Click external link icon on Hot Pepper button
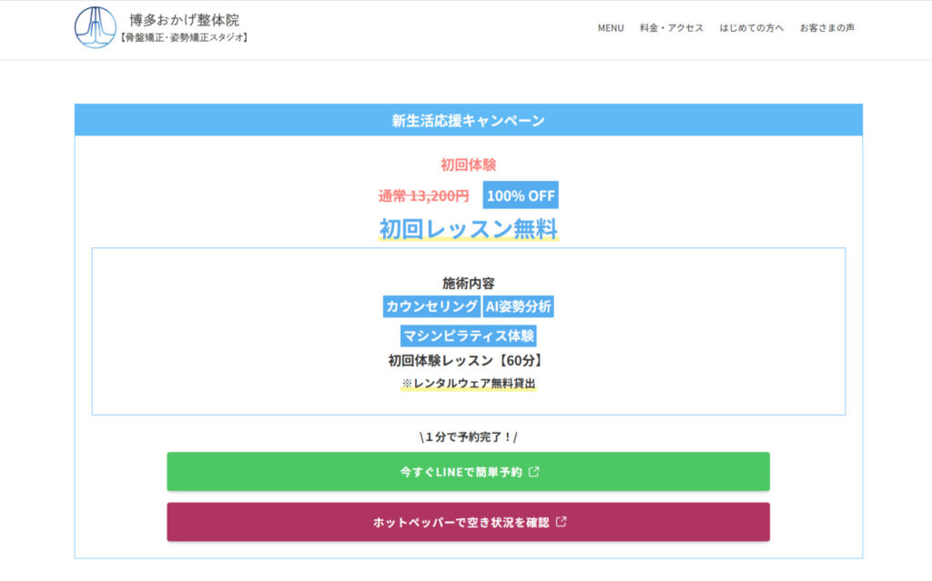The width and height of the screenshot is (932, 581). coord(562,522)
